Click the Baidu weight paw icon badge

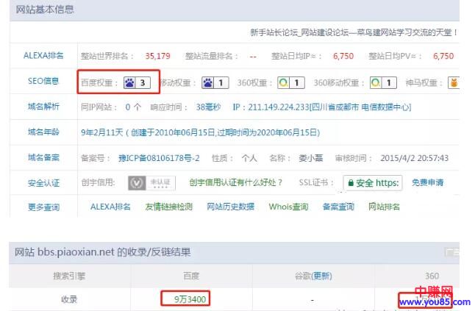point(137,82)
